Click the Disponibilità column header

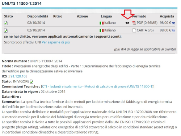[38, 16]
